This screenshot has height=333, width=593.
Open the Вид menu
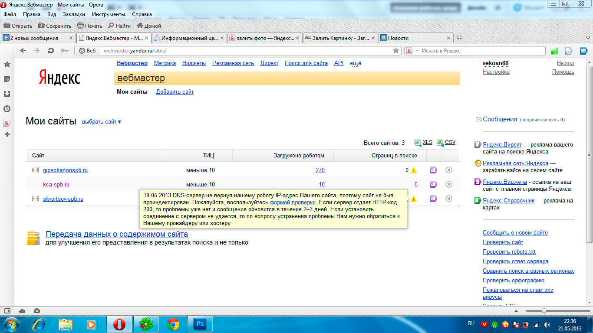click(x=52, y=14)
